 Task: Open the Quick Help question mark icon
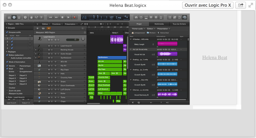pos(25,17)
